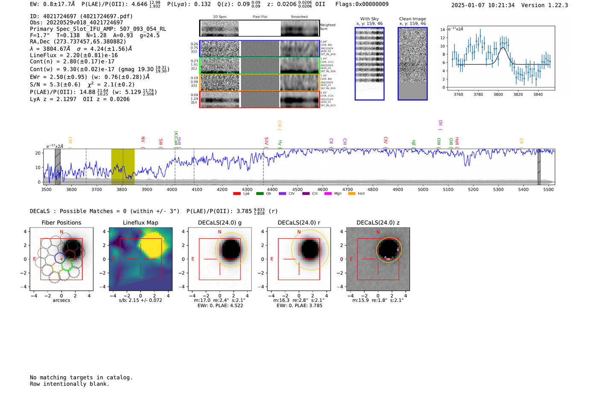Click the s/b: 2.15 +/- 0.072 caption
Viewport: 598px width, 407px height.
[141, 300]
